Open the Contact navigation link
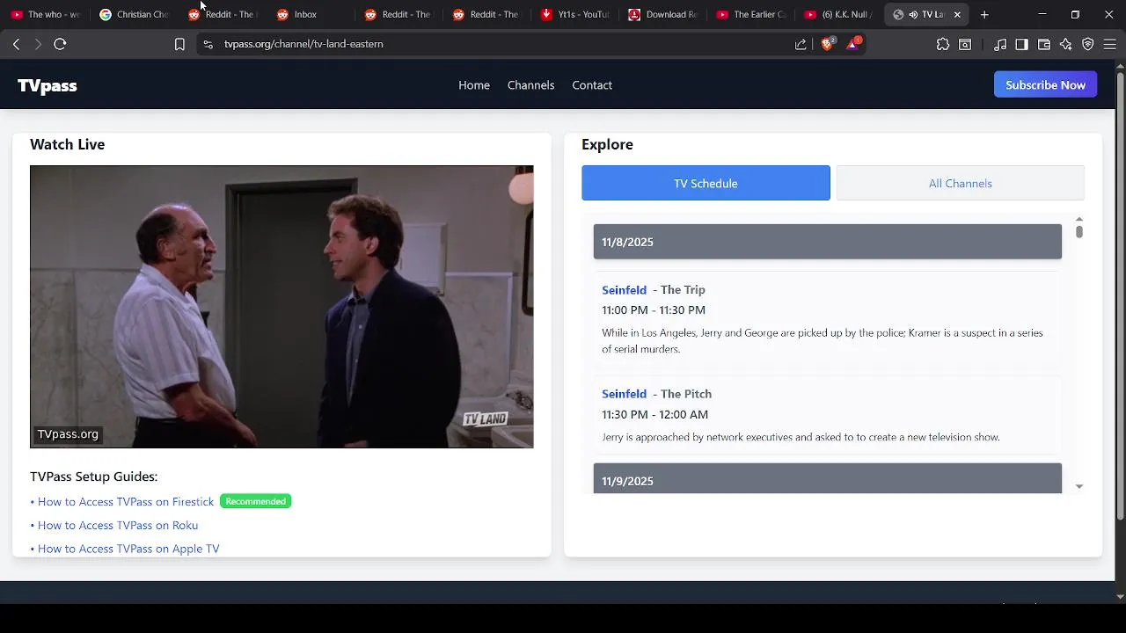Viewport: 1126px width, 633px height. (x=592, y=85)
